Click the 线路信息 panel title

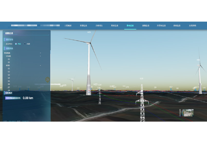pos(9,33)
